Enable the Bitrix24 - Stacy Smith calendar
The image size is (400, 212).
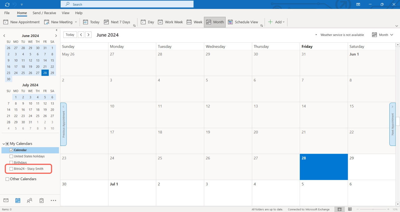pyautogui.click(x=12, y=169)
